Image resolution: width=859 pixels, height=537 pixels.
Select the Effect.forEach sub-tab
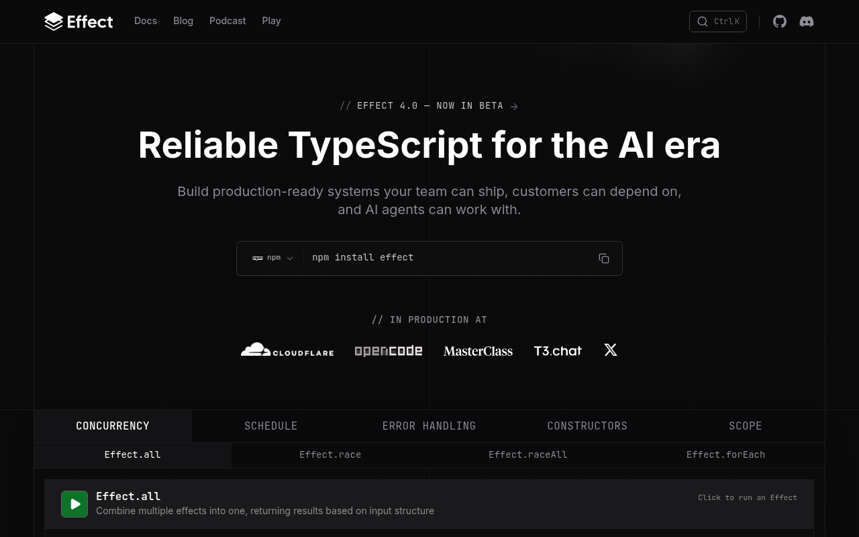pos(725,455)
